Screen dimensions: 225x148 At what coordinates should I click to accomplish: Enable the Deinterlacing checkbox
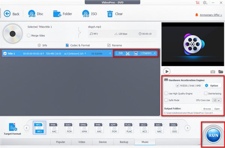(x=205, y=94)
